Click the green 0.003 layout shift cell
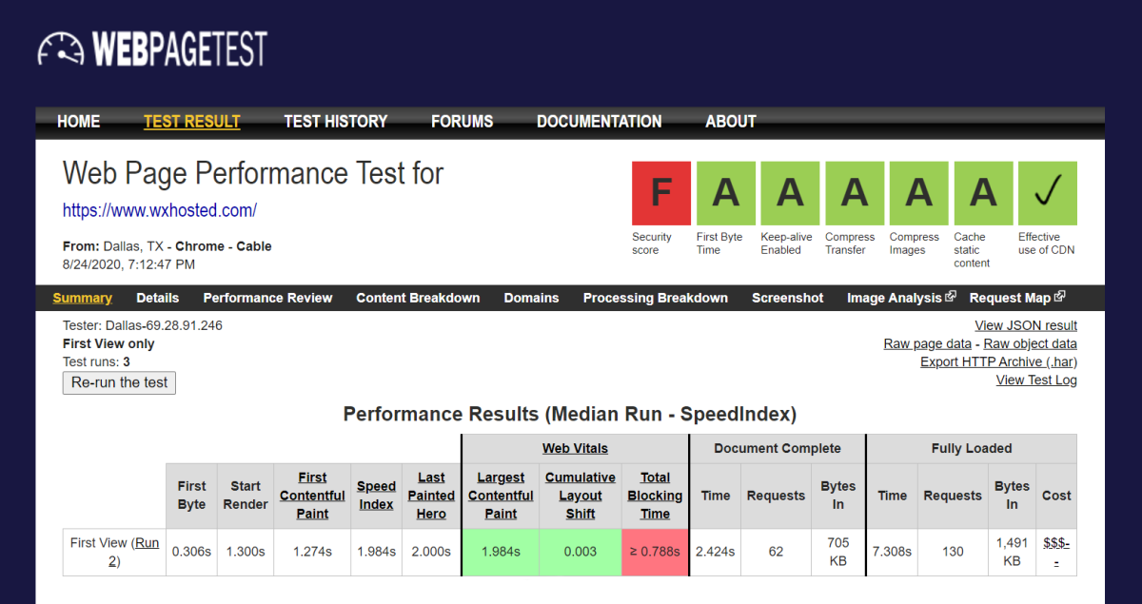 coord(581,552)
